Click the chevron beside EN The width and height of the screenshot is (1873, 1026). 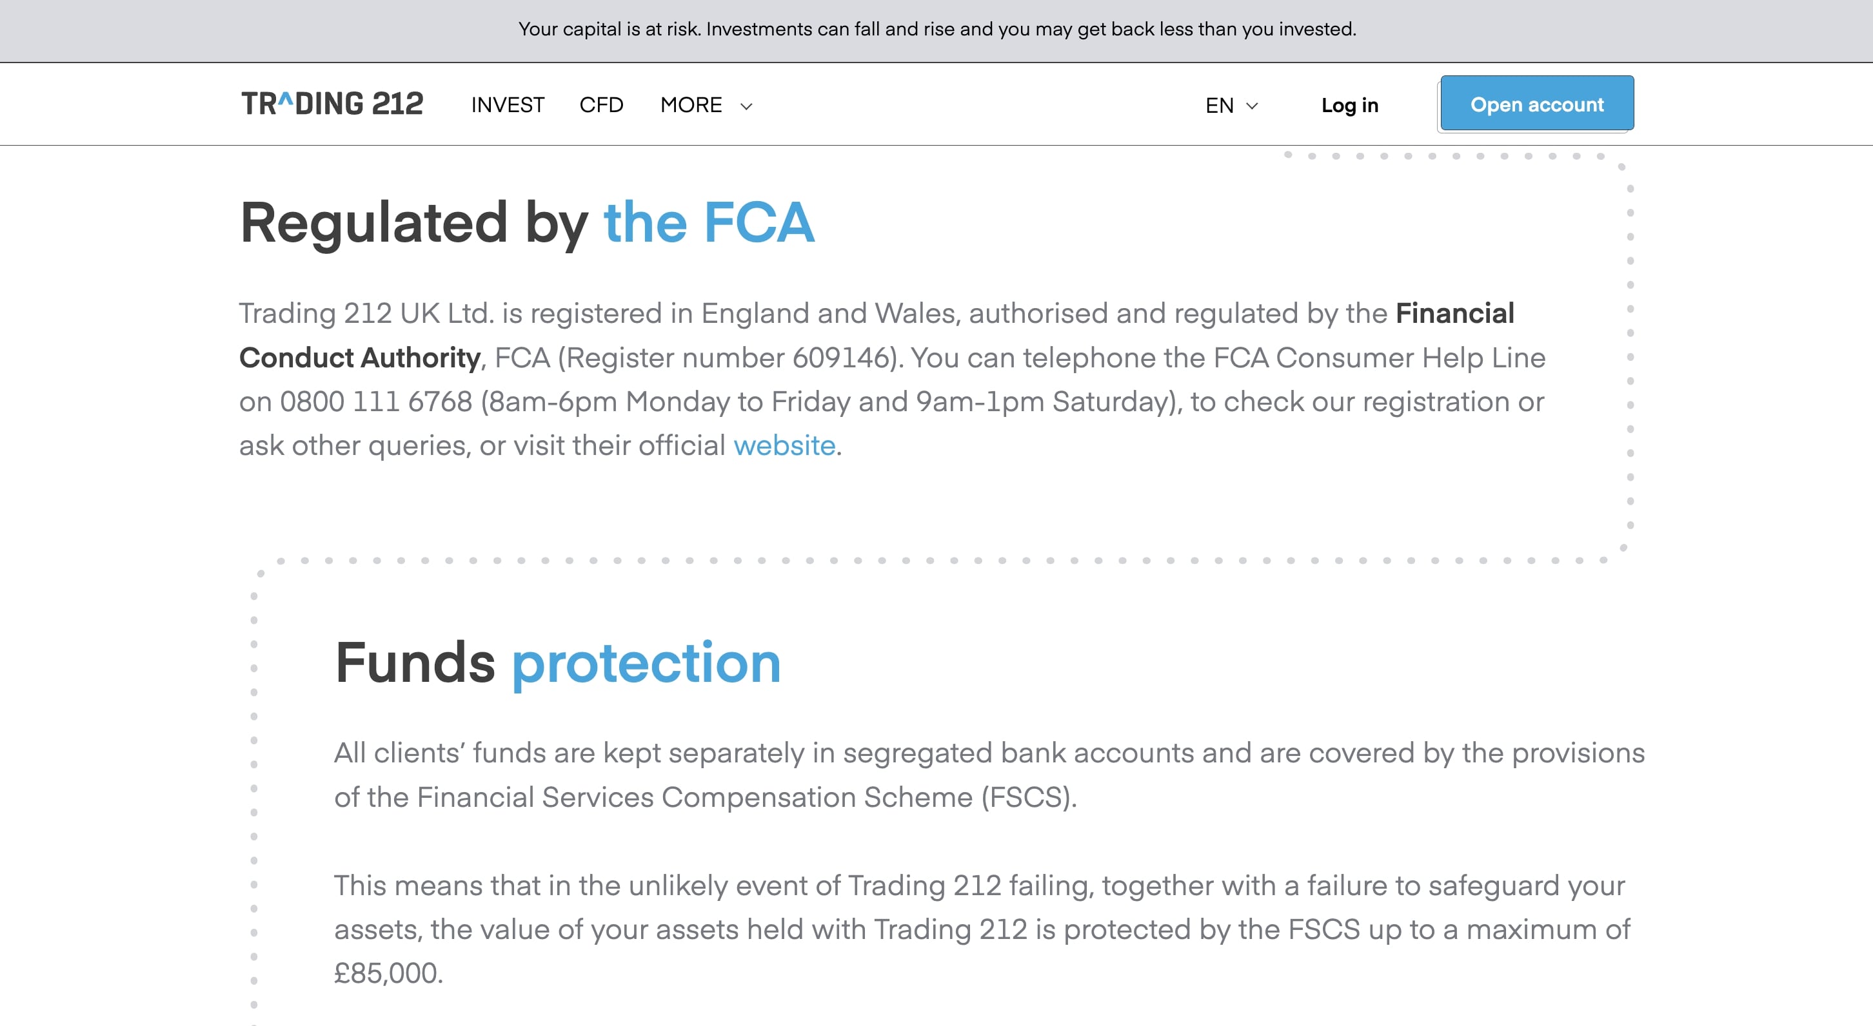(1252, 106)
